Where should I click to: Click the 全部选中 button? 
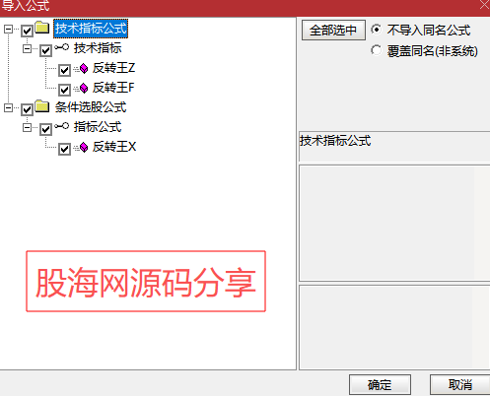pyautogui.click(x=333, y=31)
